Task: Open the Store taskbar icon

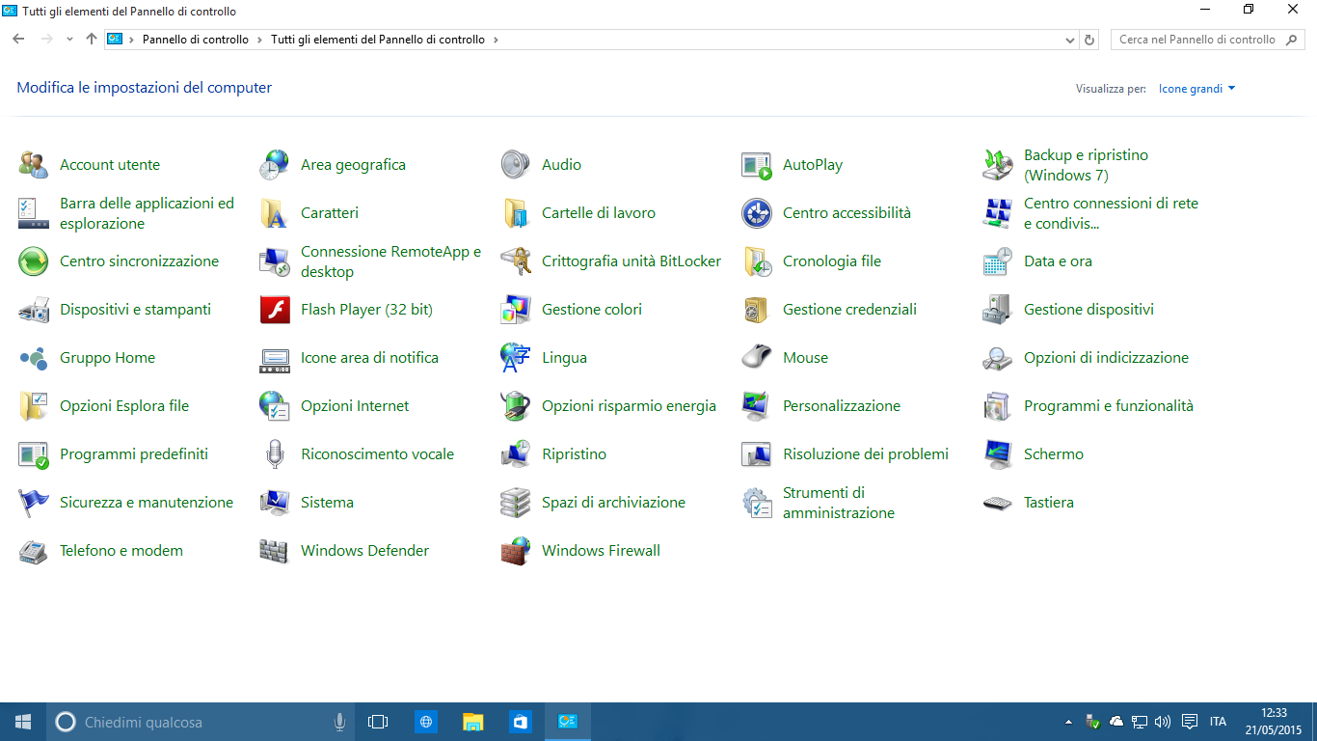Action: [x=521, y=722]
